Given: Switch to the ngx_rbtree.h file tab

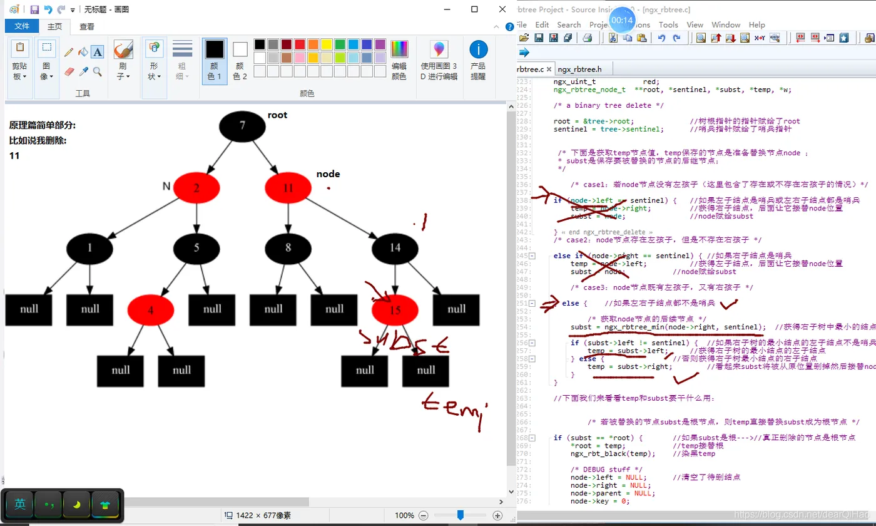Looking at the screenshot, I should [579, 70].
